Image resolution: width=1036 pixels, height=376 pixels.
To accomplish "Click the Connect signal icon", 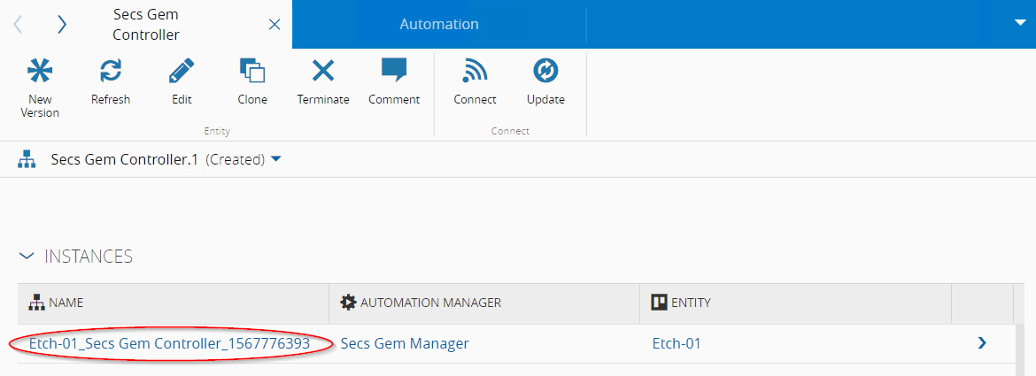I will pos(475,73).
